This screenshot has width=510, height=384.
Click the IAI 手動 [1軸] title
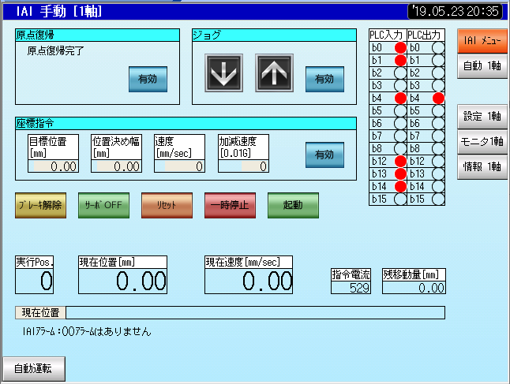tap(59, 12)
